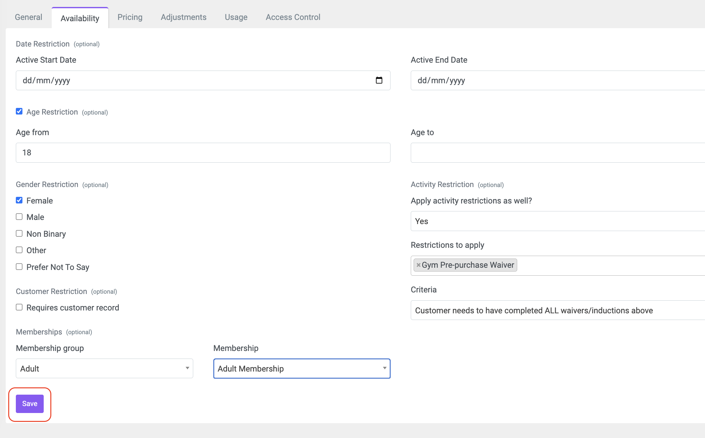Open the Adjustments tab
Screen dimensions: 705x438
pyautogui.click(x=183, y=17)
